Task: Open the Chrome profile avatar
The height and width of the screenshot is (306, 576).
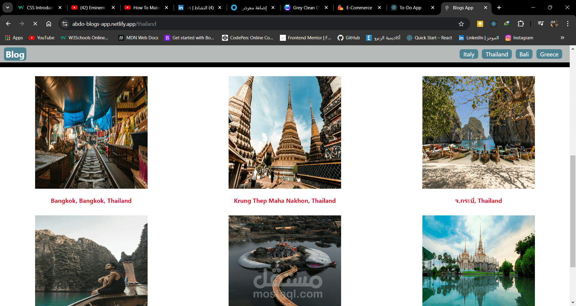Action: (554, 24)
